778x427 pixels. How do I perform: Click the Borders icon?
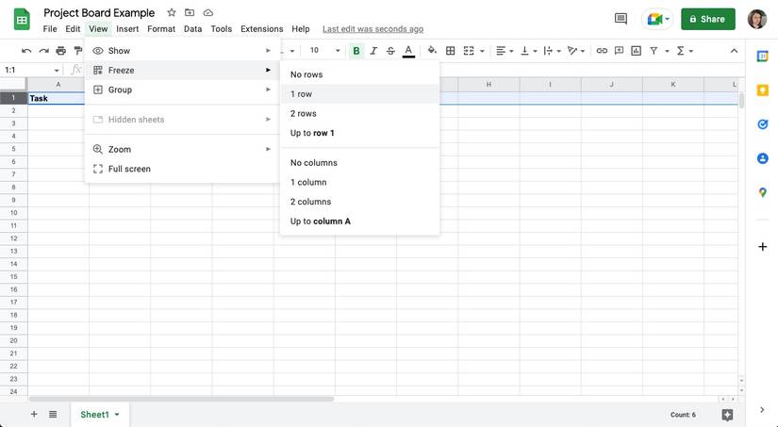point(451,51)
